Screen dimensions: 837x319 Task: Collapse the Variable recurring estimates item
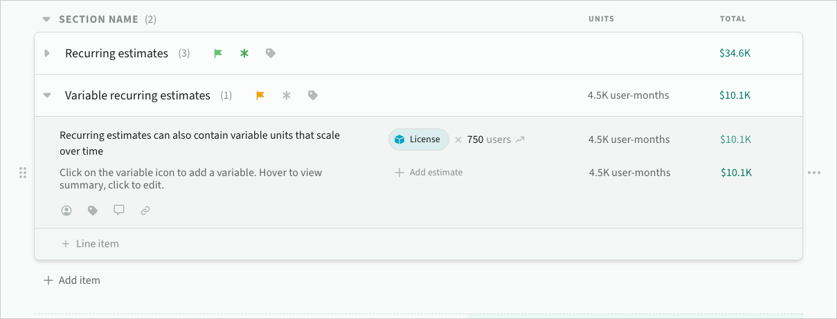tap(47, 95)
